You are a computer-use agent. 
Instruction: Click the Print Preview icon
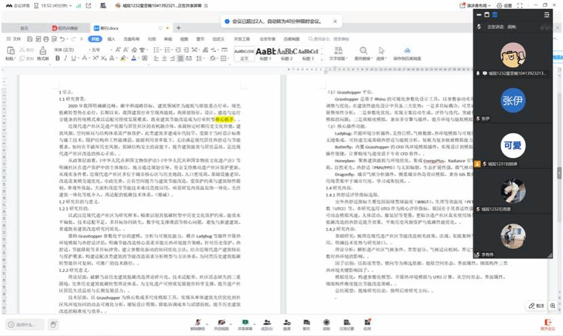54,39
